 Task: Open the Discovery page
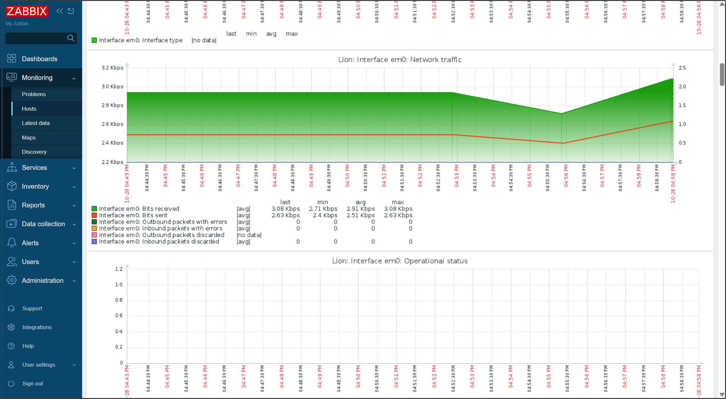pos(34,152)
